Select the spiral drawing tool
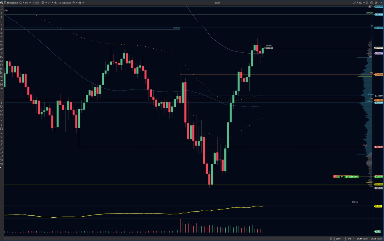The height and width of the screenshot is (241, 384). (2, 45)
